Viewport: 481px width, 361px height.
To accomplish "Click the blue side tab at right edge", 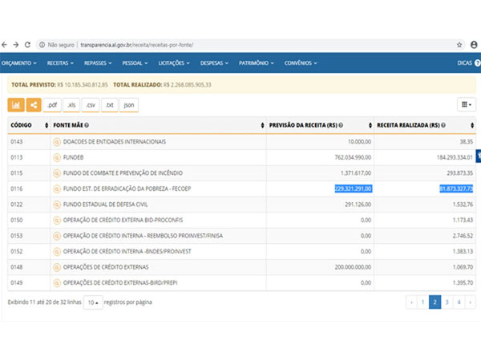I will click(479, 156).
